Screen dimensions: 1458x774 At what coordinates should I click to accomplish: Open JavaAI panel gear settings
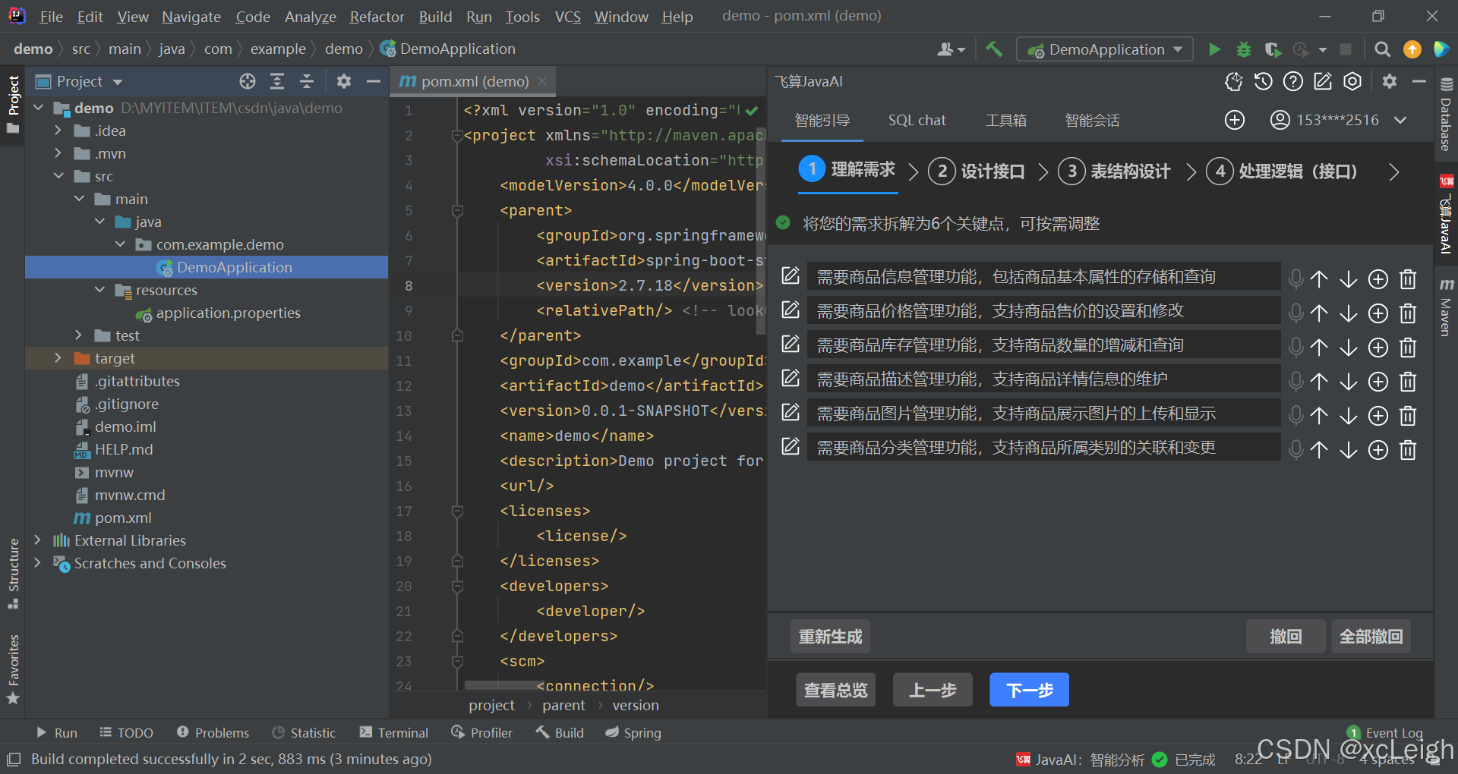[1390, 81]
